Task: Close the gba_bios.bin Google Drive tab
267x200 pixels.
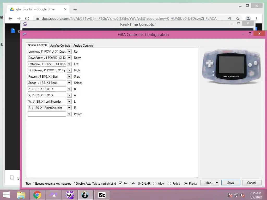Action: [65, 9]
